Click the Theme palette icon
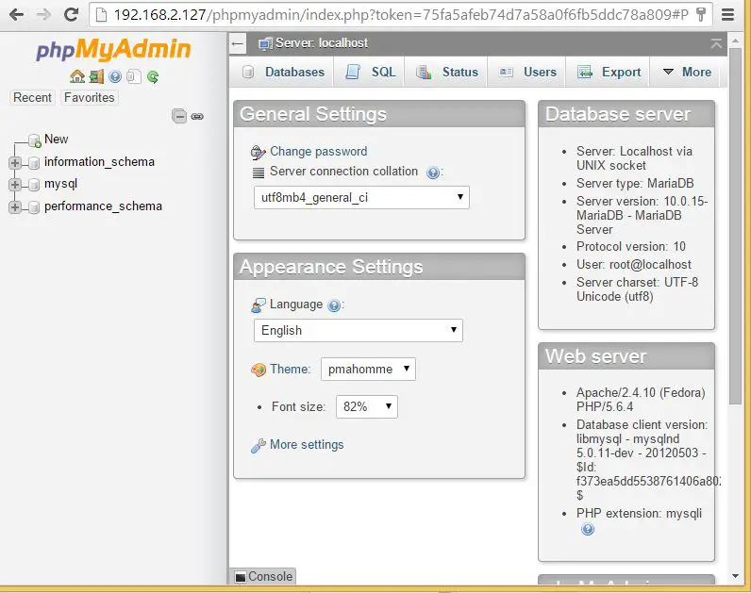This screenshot has height=593, width=751. click(x=259, y=370)
